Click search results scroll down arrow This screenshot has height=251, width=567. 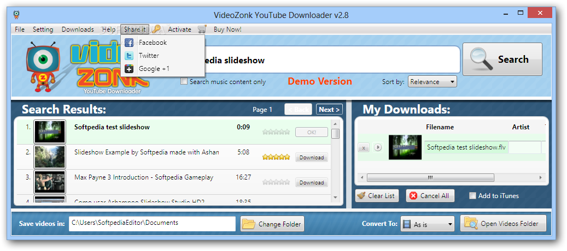(x=336, y=198)
